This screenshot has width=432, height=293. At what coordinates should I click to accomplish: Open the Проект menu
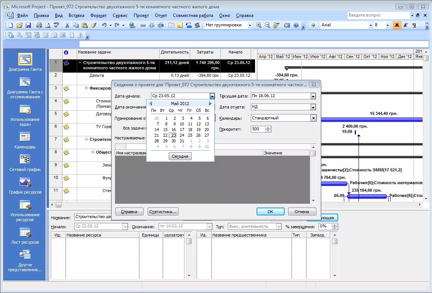pyautogui.click(x=141, y=15)
